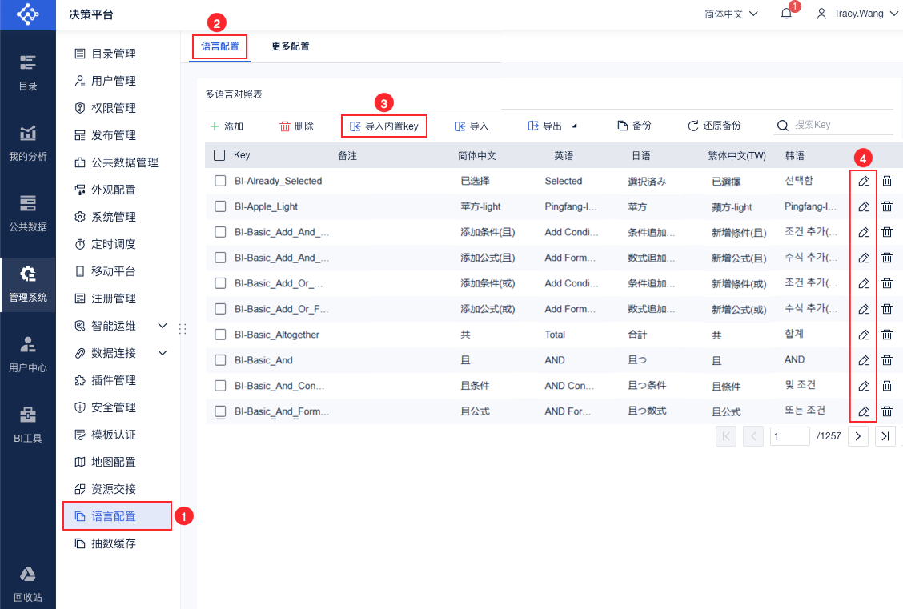Expand the 智能运维 menu chevron
Screen dimensions: 903x609
point(163,326)
